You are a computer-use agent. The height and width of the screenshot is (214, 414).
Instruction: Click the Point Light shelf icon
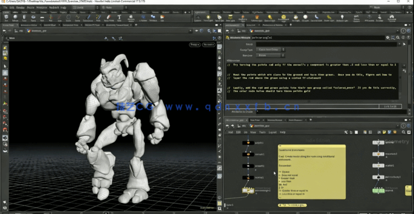pyautogui.click(x=208, y=18)
